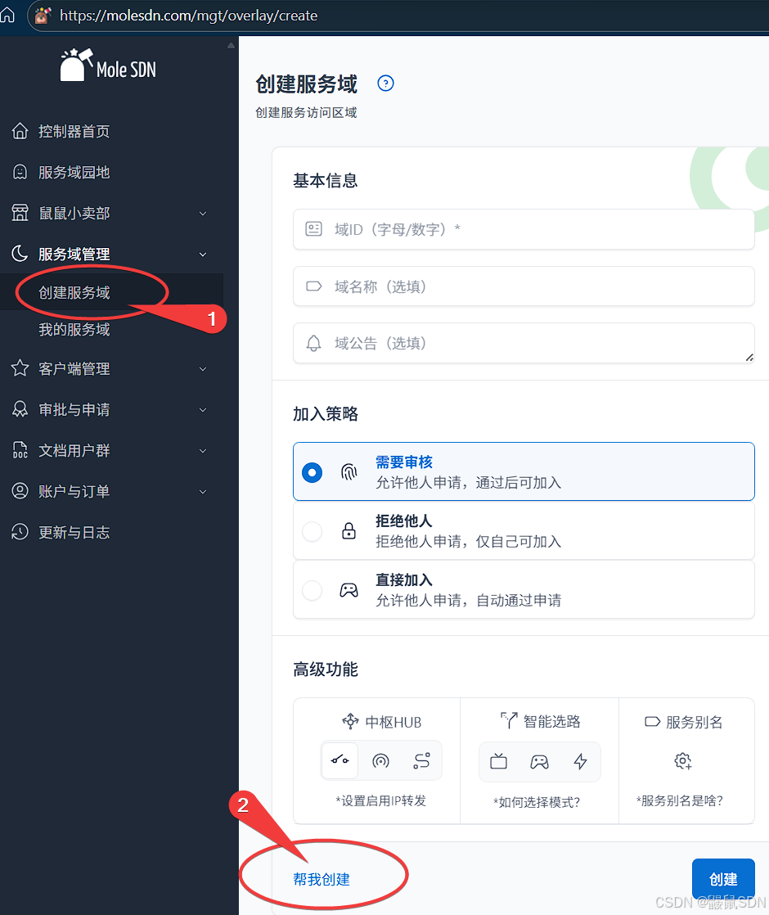Go to 创建服务域 submenu item
The image size is (769, 915).
(74, 292)
